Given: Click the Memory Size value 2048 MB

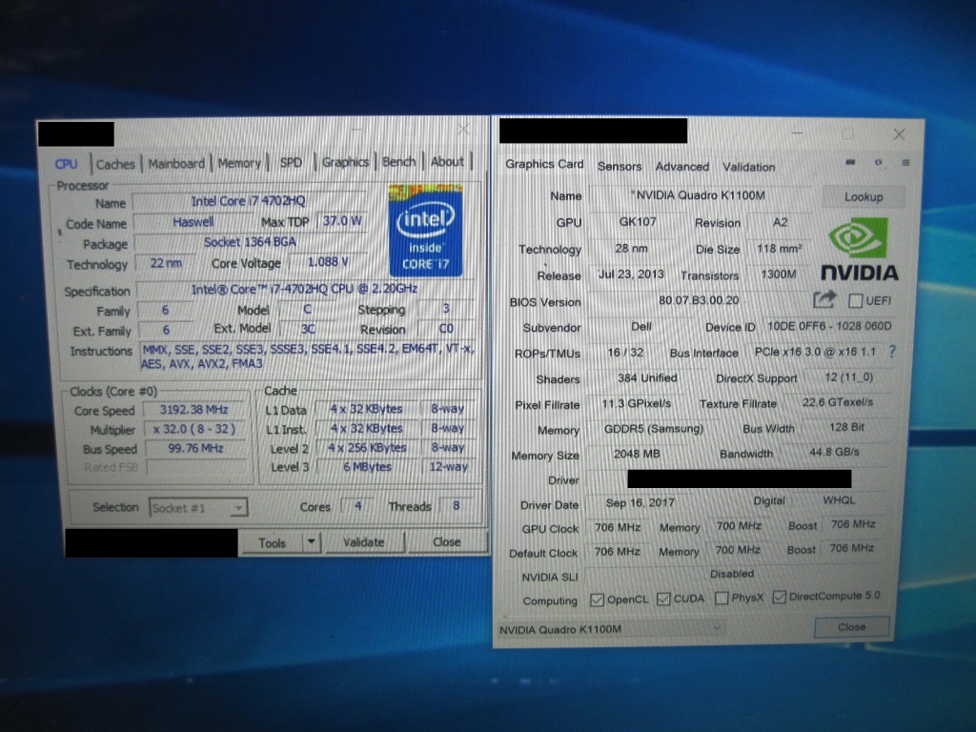Looking at the screenshot, I should tap(637, 454).
